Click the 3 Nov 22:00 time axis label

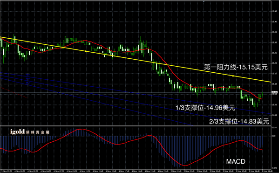pos(7,171)
